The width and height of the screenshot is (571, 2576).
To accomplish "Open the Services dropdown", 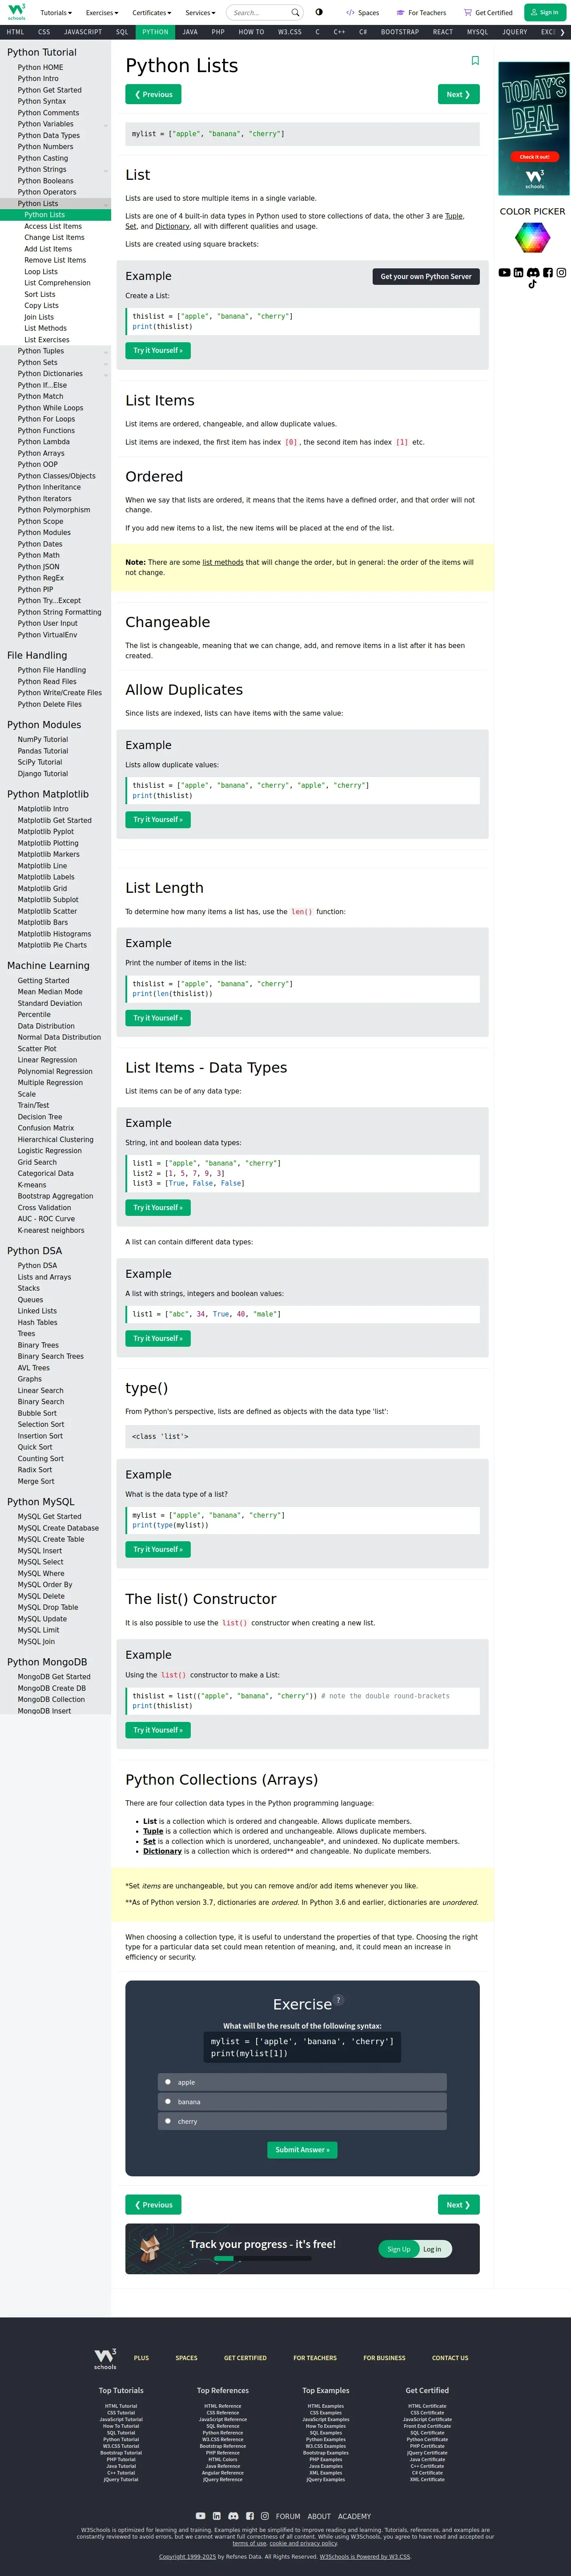I will point(200,13).
